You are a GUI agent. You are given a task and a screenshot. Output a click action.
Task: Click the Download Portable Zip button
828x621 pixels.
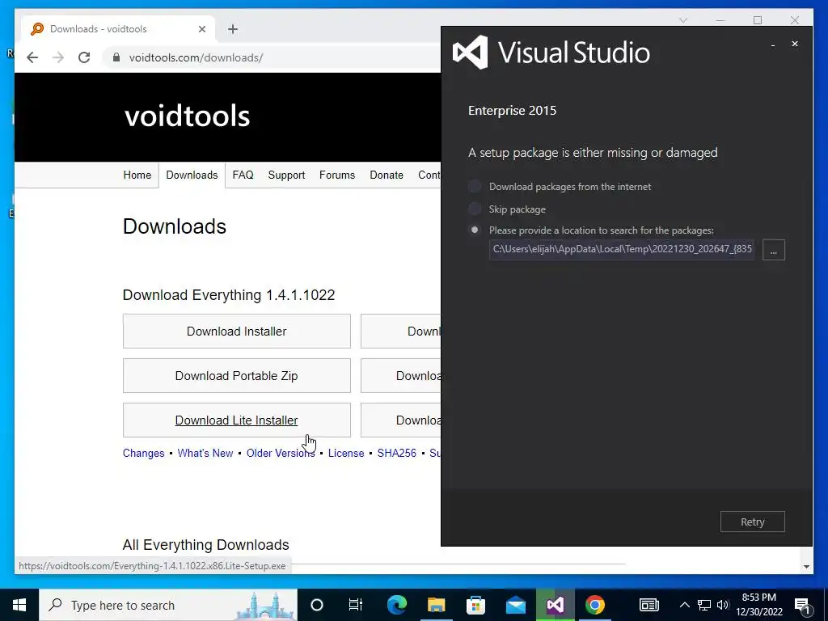coord(237,375)
